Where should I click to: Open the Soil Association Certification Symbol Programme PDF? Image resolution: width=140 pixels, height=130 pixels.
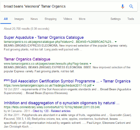click(70, 81)
